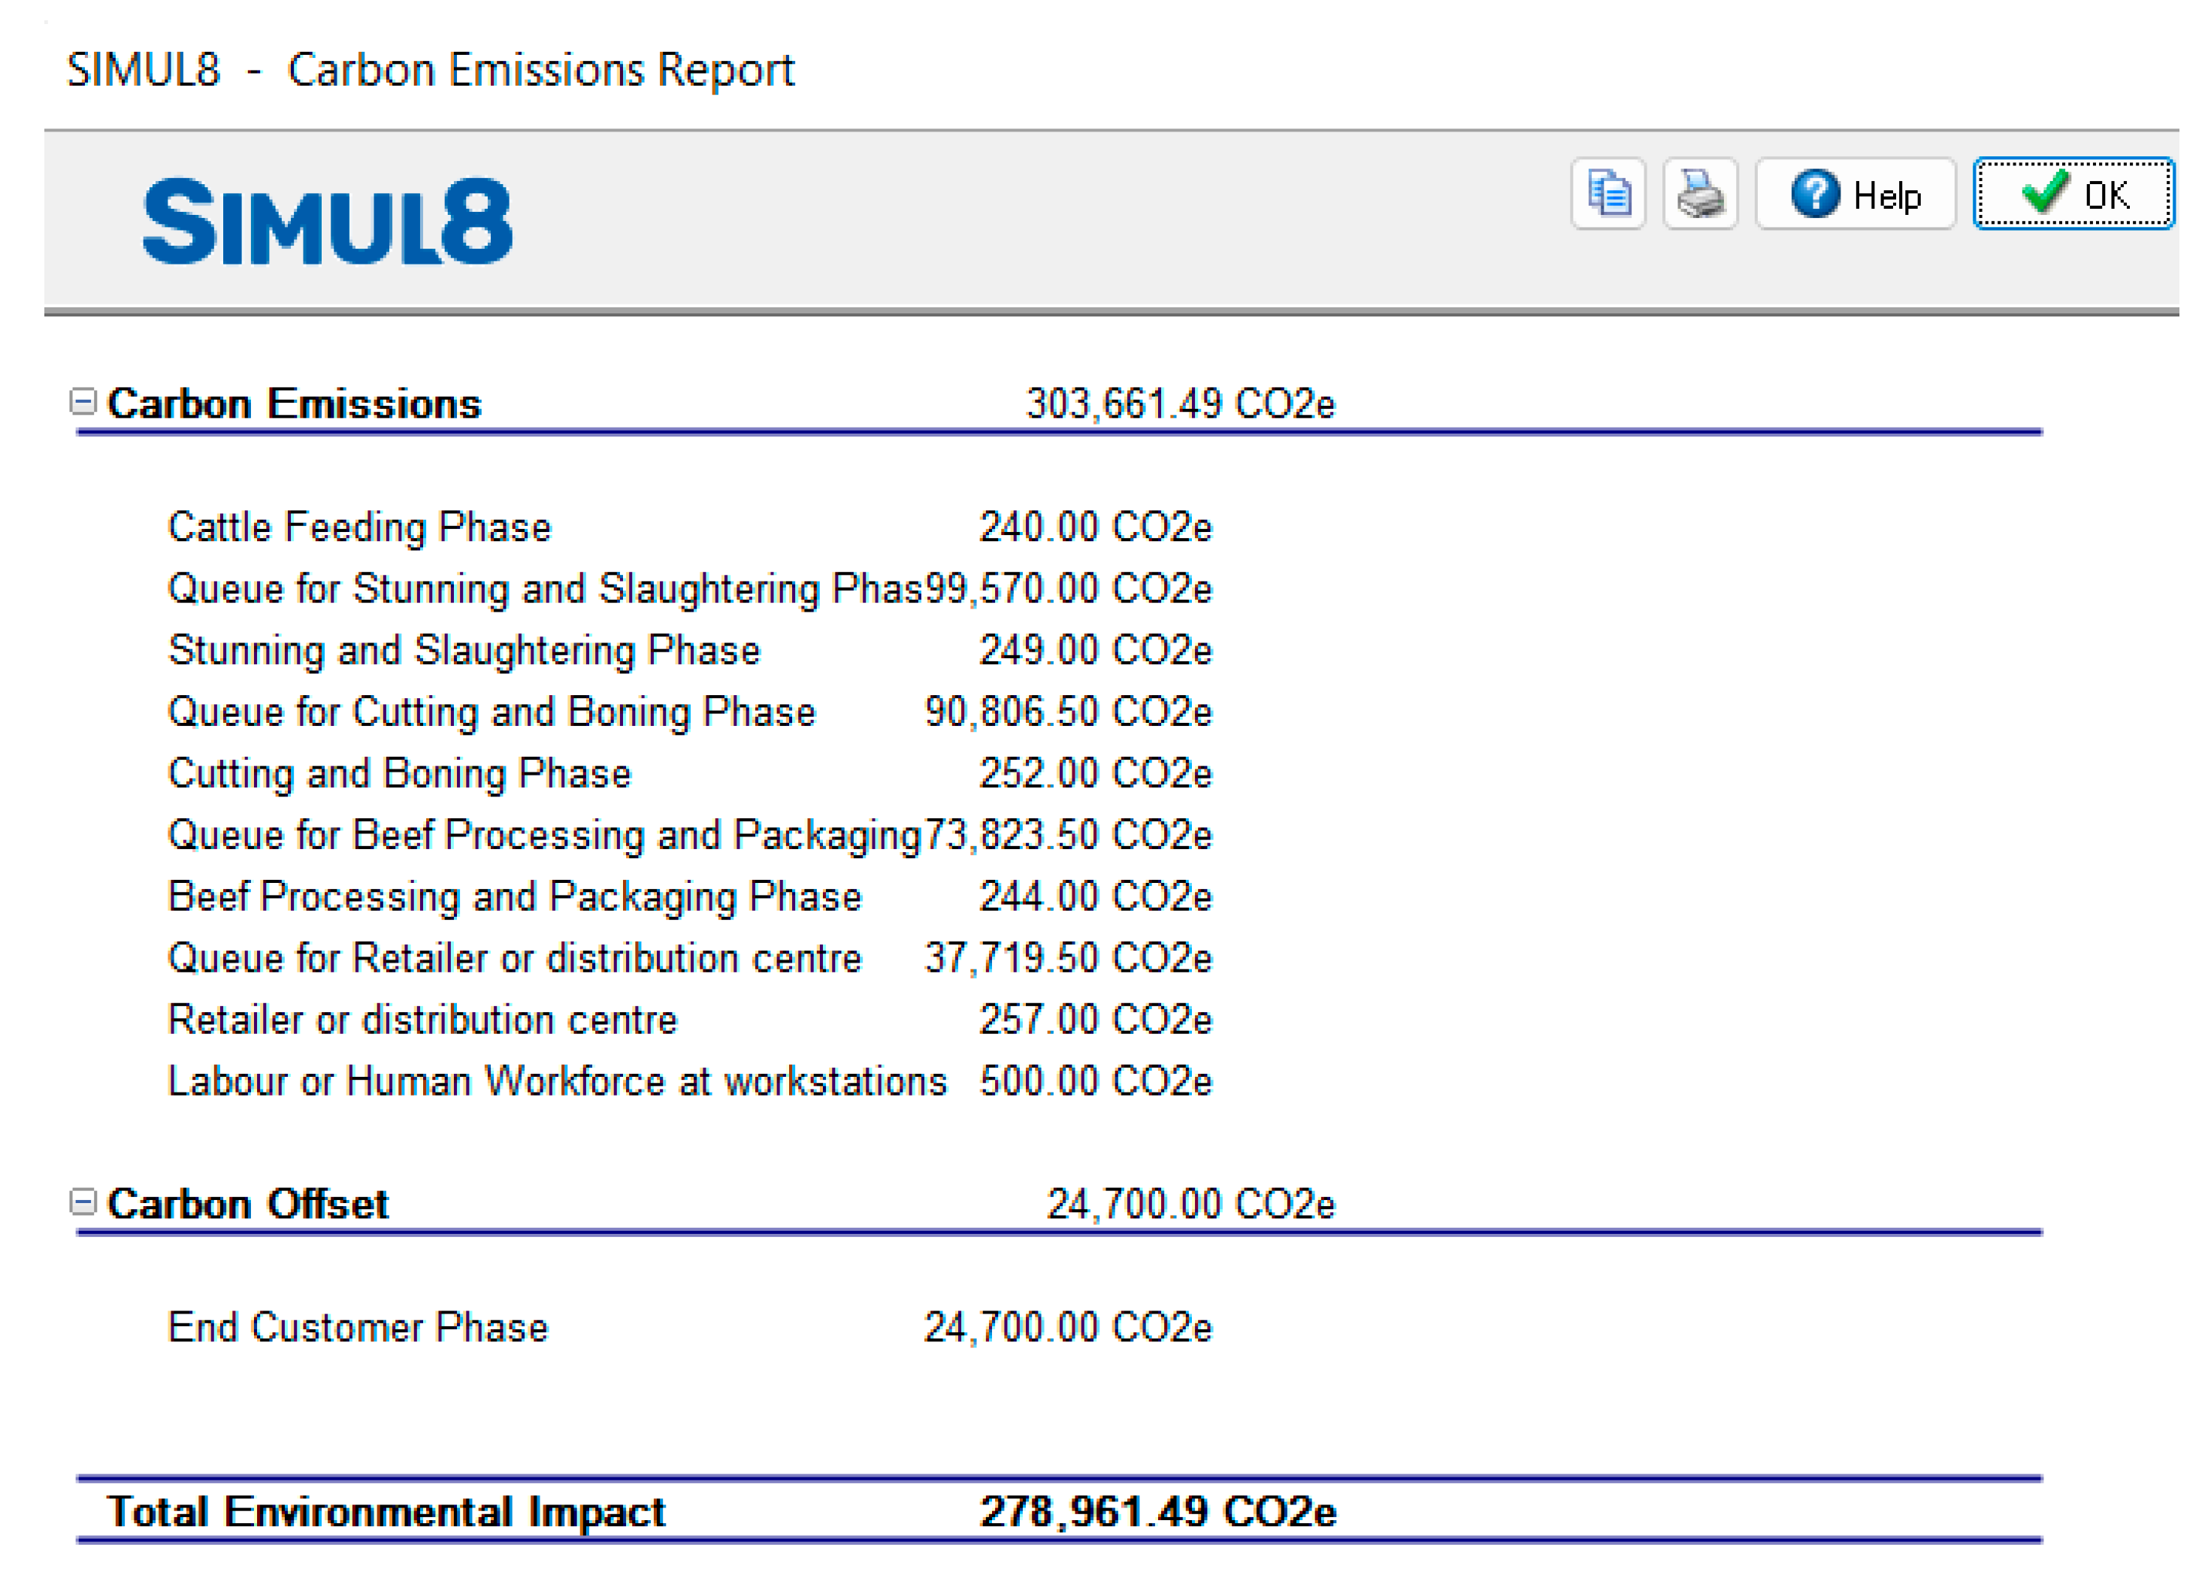Select the Cattle Feeding Phase row
Viewport: 2211px width, 1569px height.
[x=359, y=528]
